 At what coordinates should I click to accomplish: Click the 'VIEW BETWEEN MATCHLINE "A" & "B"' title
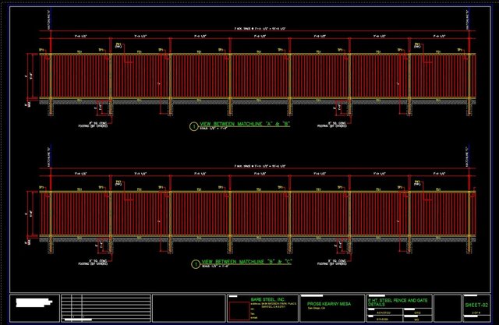click(245, 124)
